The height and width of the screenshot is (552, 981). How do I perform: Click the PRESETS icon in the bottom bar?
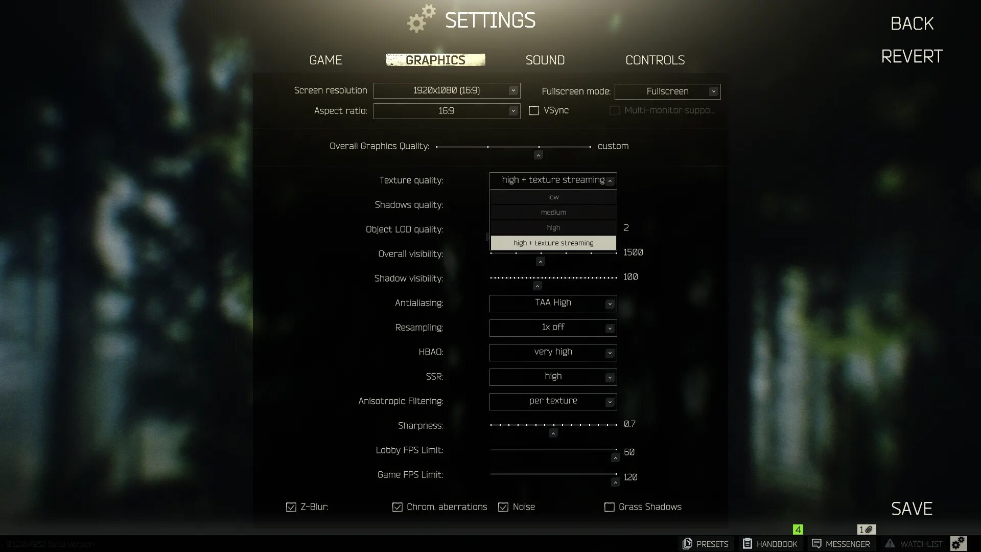coord(687,543)
